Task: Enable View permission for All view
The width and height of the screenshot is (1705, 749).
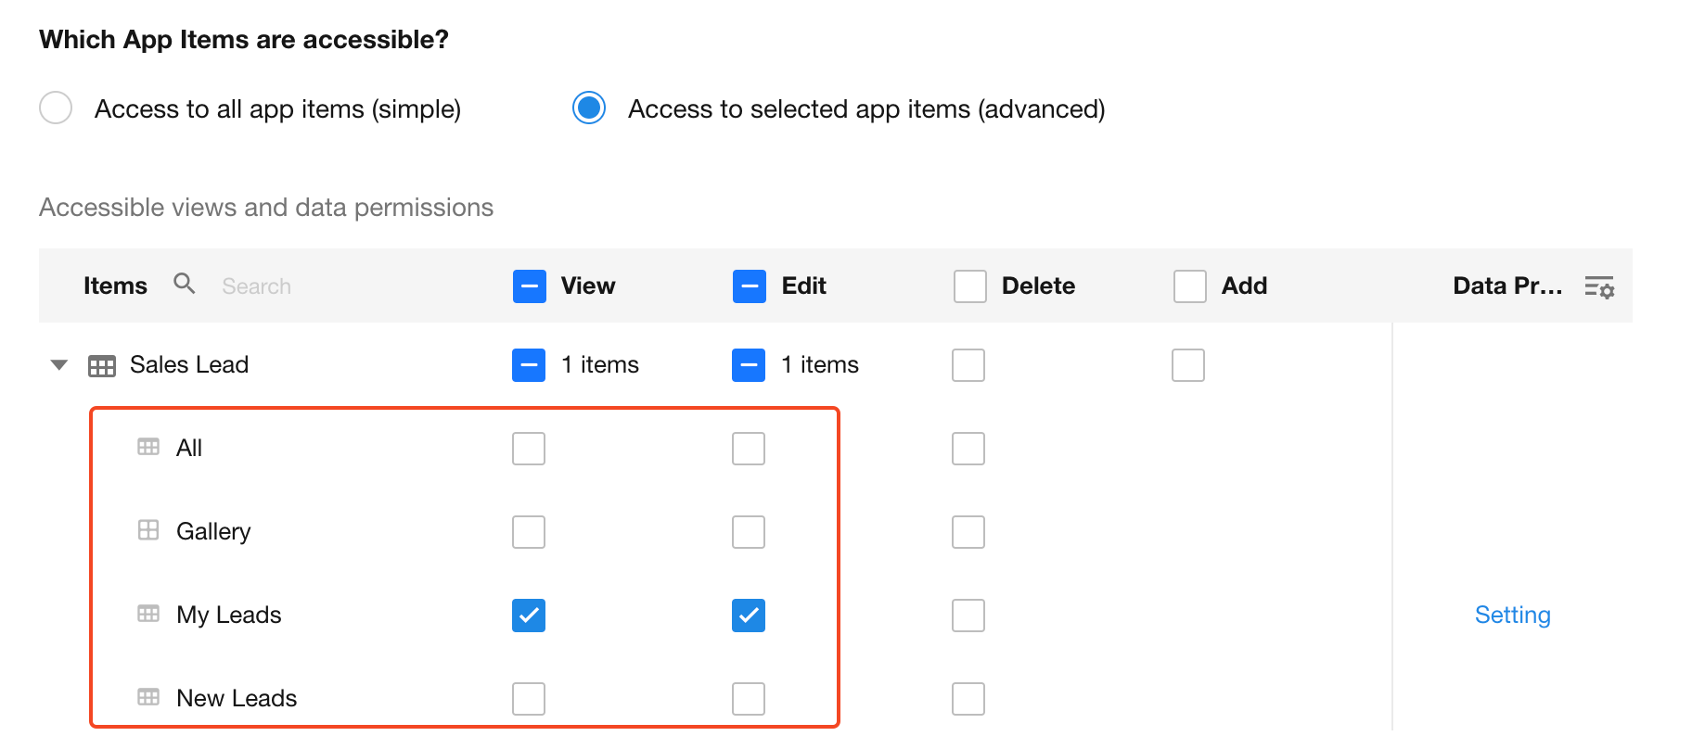Action: pyautogui.click(x=529, y=449)
